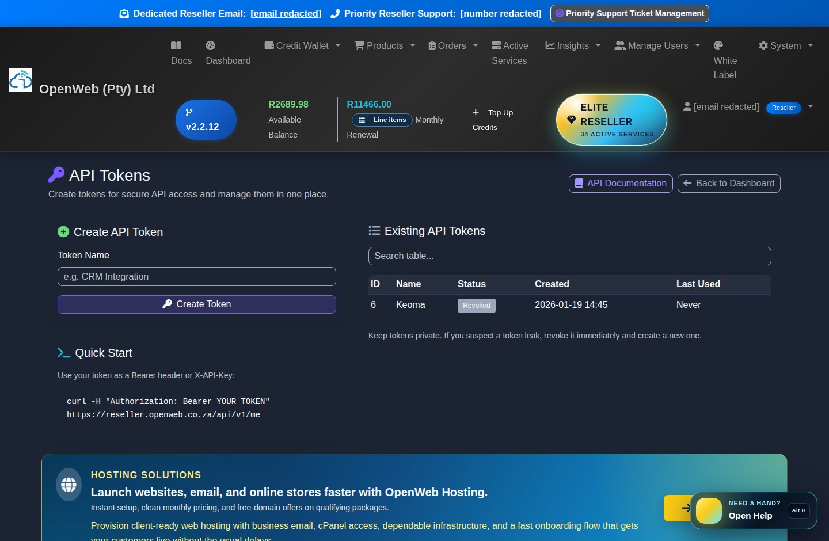829x541 pixels.
Task: Go to the Dashboard menu item
Action: pos(228,53)
